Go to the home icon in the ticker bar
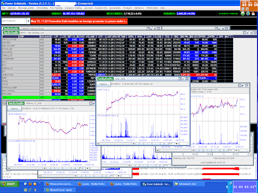Image resolution: width=258 pixels, height=193 pixels. [x=253, y=14]
